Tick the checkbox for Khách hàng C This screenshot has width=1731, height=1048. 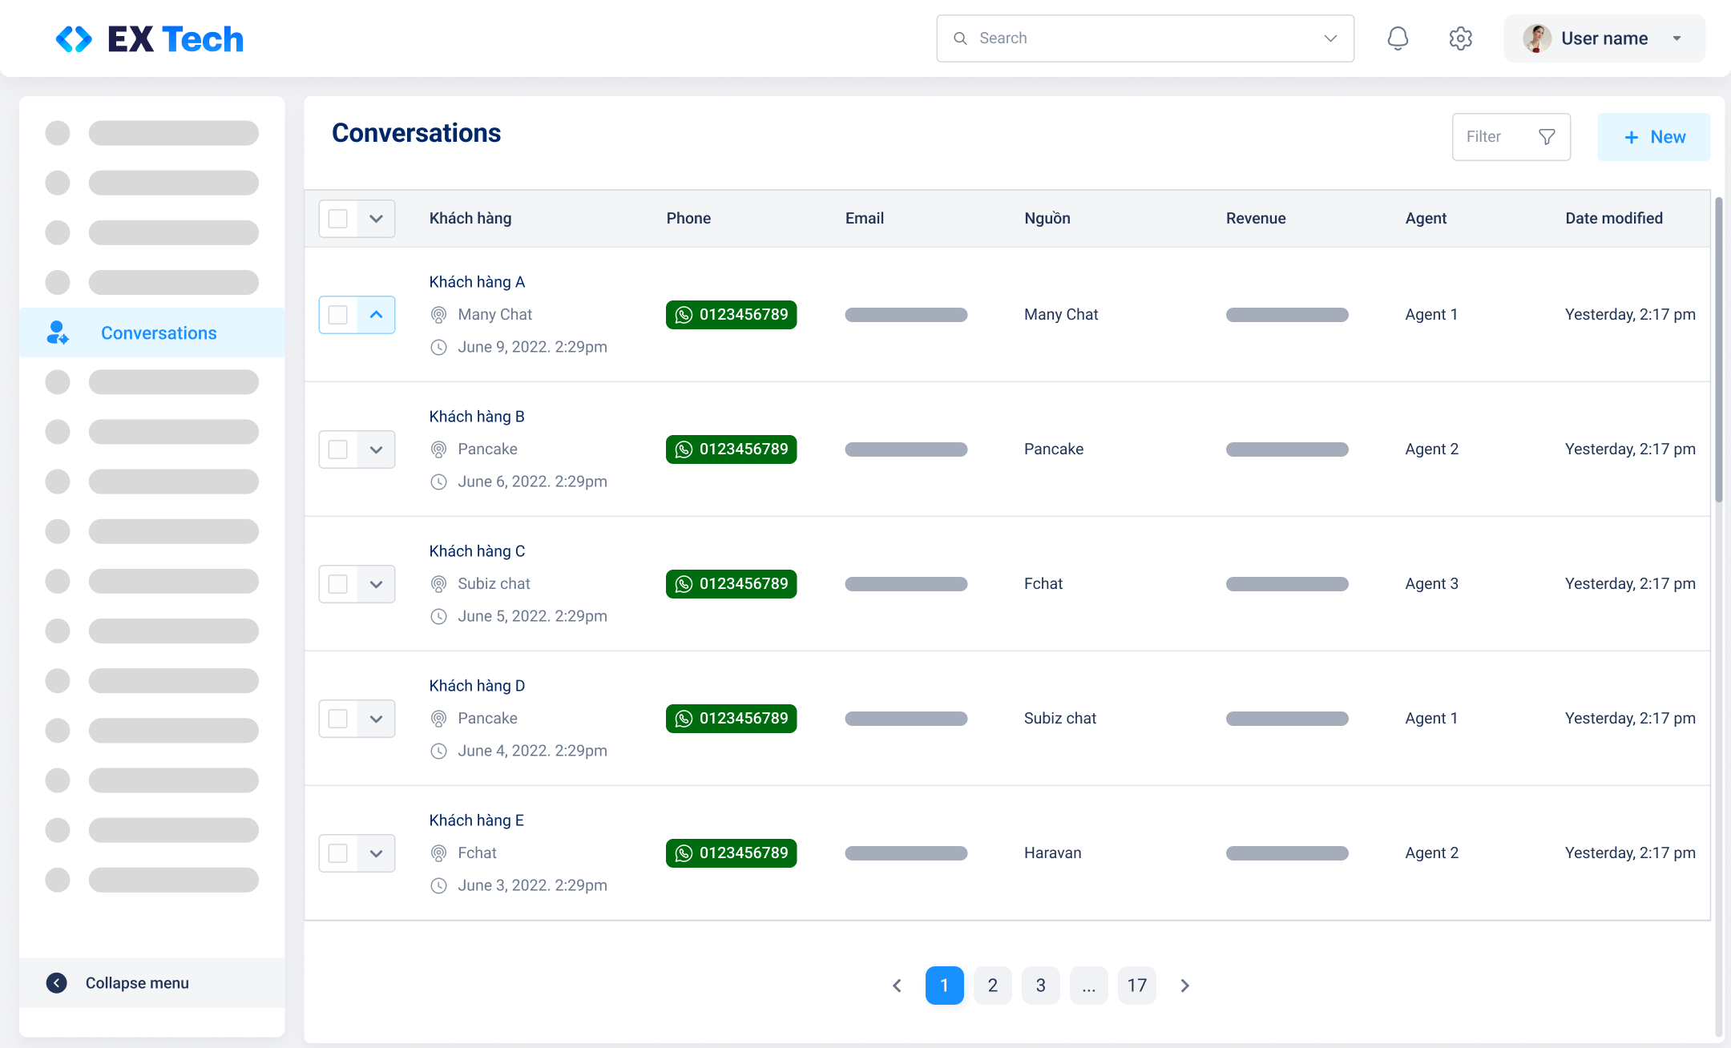click(x=338, y=584)
